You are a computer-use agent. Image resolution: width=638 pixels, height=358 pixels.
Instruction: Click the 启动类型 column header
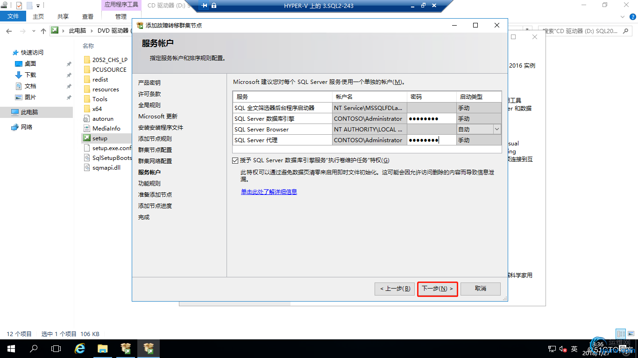click(479, 97)
